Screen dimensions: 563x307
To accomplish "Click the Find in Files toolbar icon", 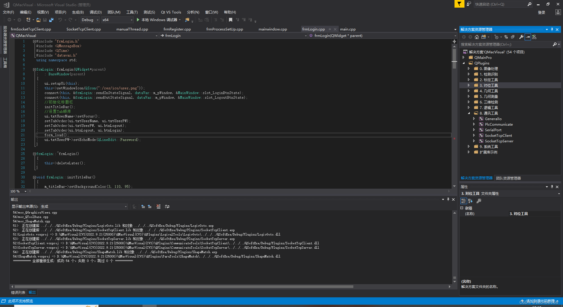I will click(187, 20).
